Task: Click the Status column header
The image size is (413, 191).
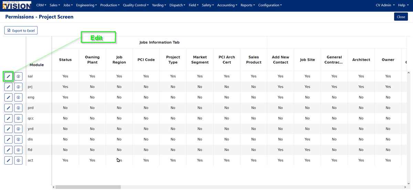Action: [x=65, y=60]
